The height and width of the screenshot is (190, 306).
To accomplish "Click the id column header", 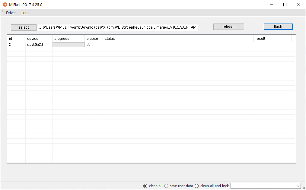I will (16, 38).
